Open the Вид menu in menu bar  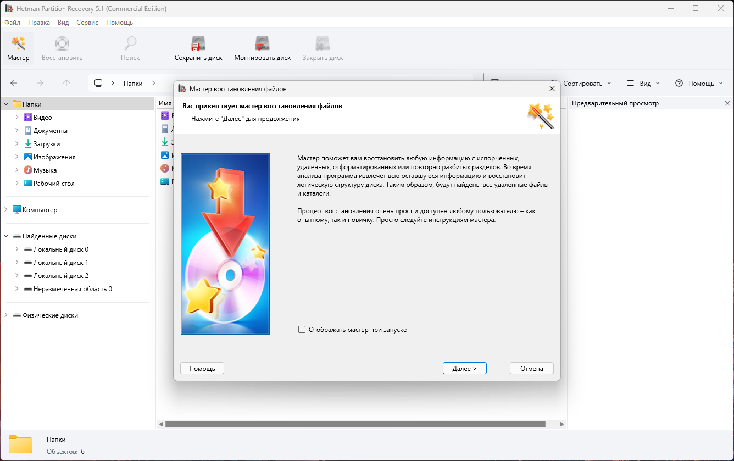click(x=63, y=23)
